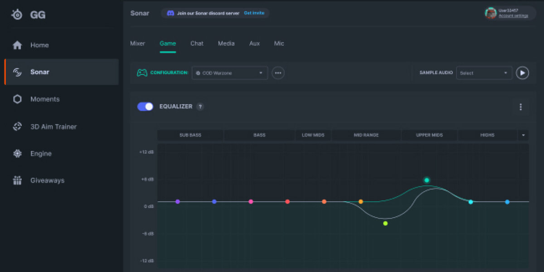Select the Sub Bass frequency band label

click(190, 135)
